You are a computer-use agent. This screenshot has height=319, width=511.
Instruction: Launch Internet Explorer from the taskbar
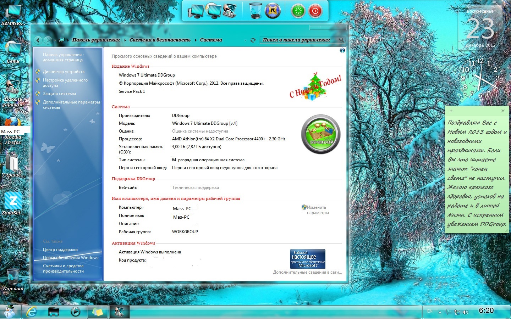pyautogui.click(x=32, y=312)
